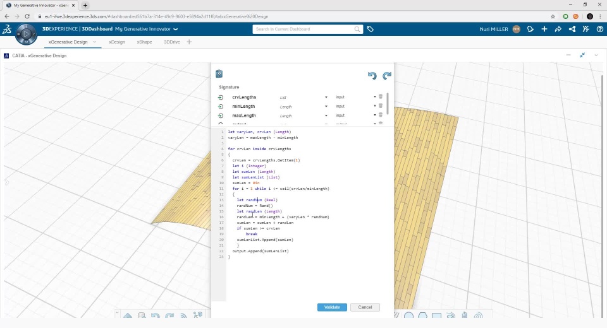
Task: Click the plus Add icon in the top bar
Action: point(544,29)
